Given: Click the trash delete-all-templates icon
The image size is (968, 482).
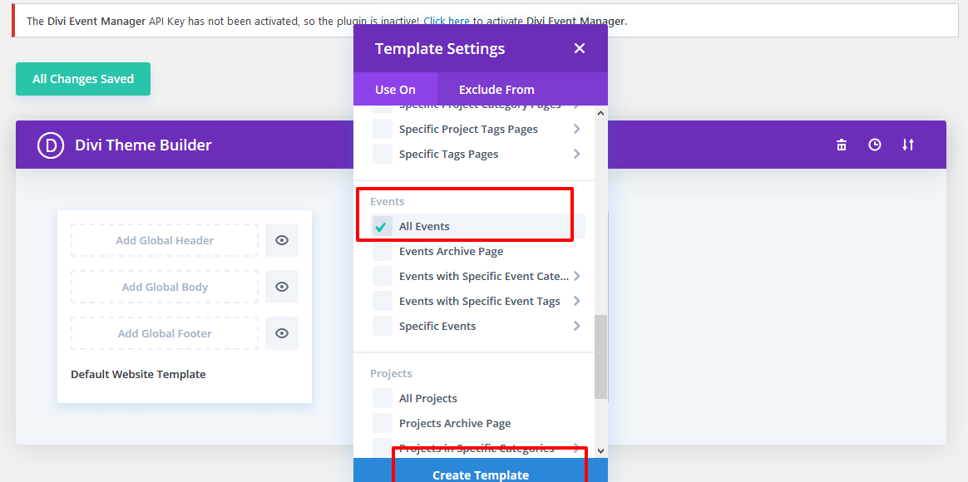Looking at the screenshot, I should pyautogui.click(x=842, y=145).
